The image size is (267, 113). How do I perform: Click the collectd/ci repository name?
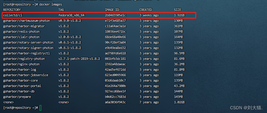13,15
